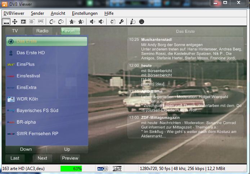Click the Das Erste channel logo

pos(11,41)
